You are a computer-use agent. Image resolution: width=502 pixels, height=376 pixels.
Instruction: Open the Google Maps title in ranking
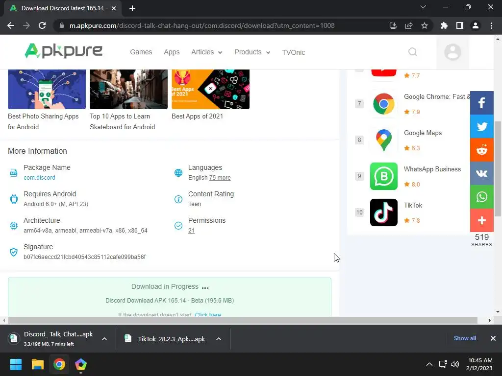tap(423, 133)
